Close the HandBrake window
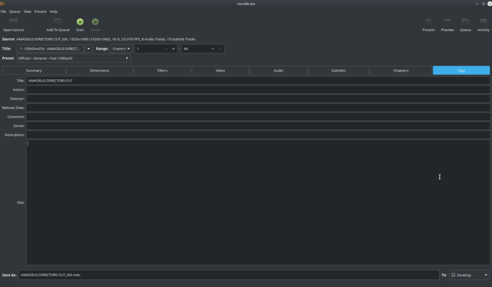 (490, 4)
